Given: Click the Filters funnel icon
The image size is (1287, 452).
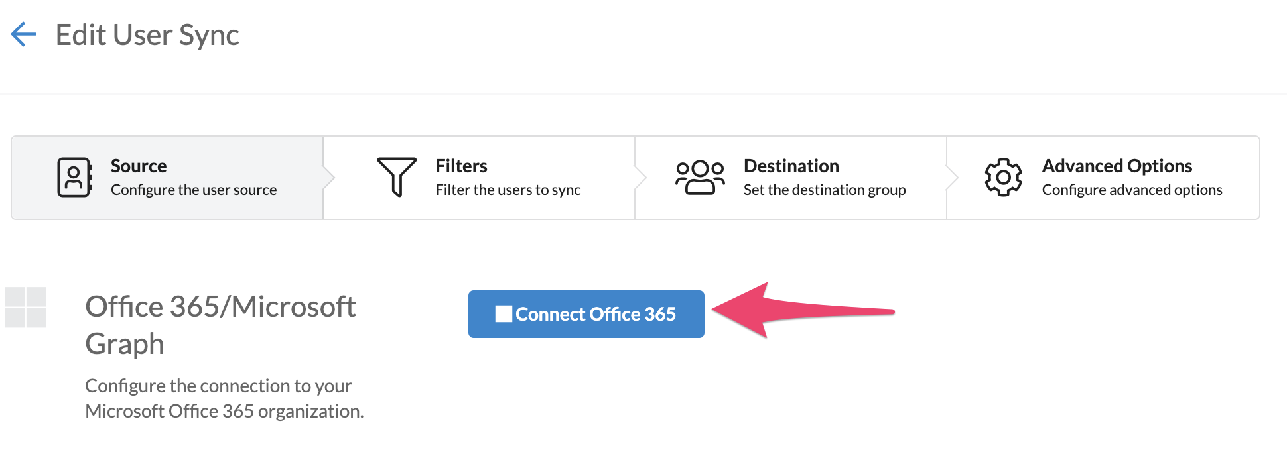Looking at the screenshot, I should 397,177.
